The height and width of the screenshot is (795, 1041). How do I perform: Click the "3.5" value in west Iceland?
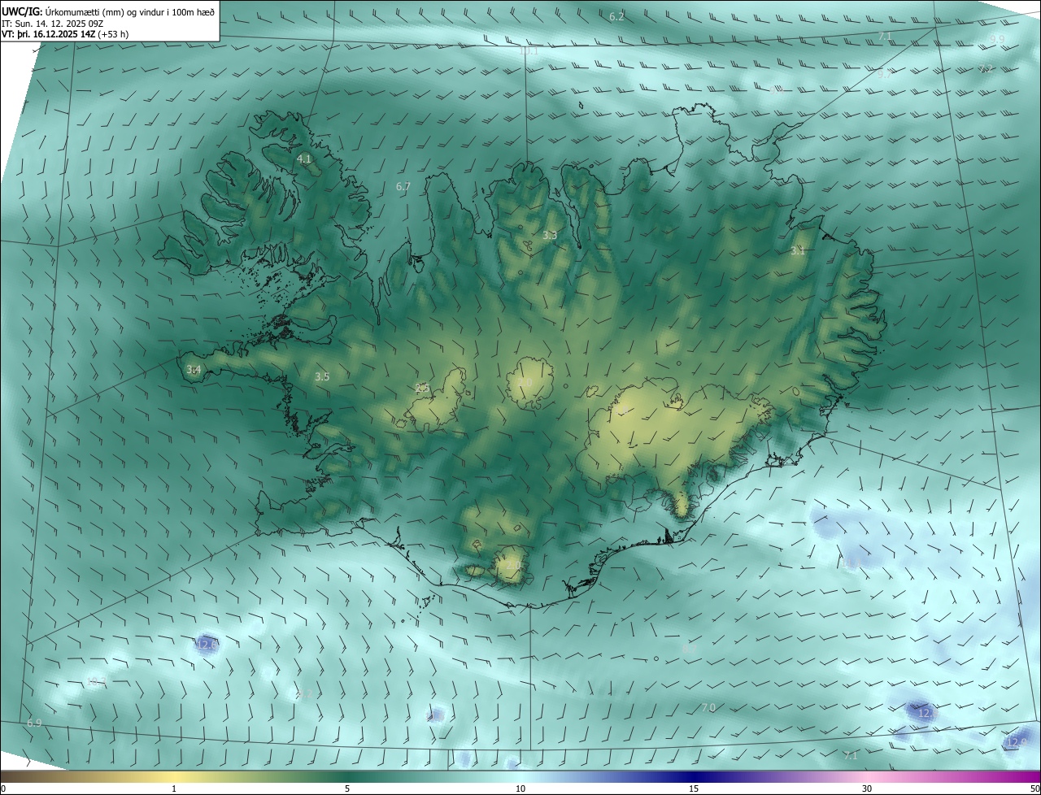(322, 376)
